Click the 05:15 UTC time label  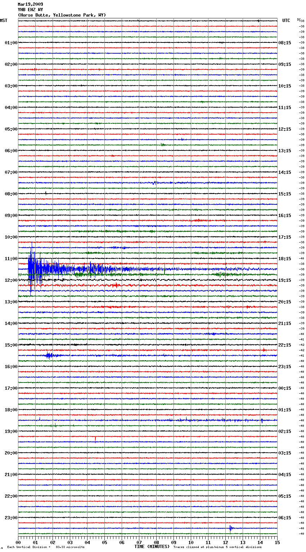(285, 496)
